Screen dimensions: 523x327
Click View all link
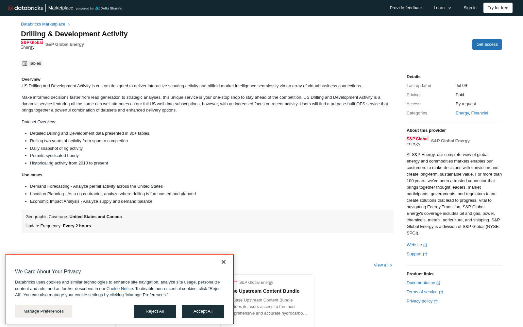pyautogui.click(x=383, y=265)
